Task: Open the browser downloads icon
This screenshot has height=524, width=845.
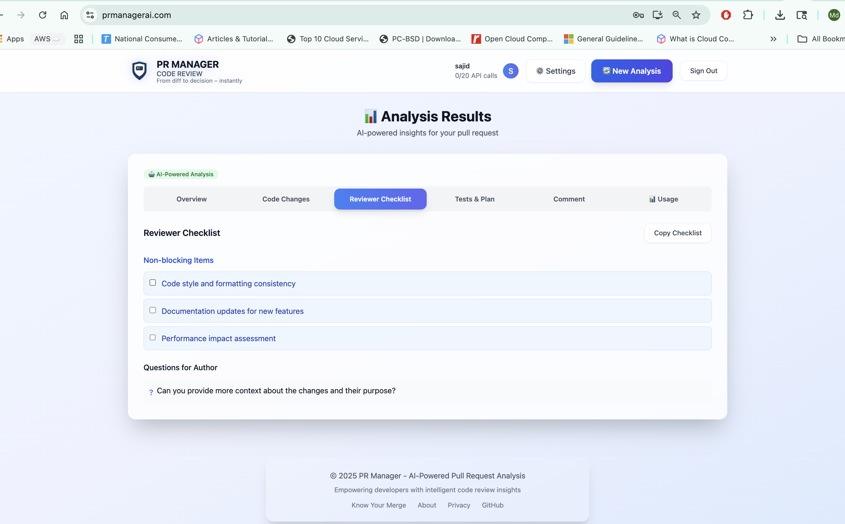Action: tap(780, 15)
